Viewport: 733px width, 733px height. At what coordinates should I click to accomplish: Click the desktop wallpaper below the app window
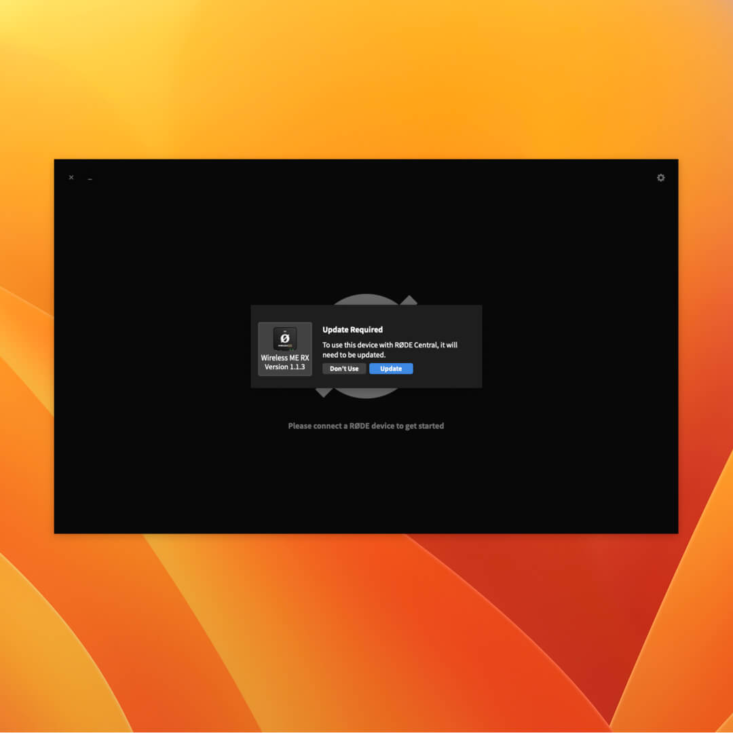366,631
